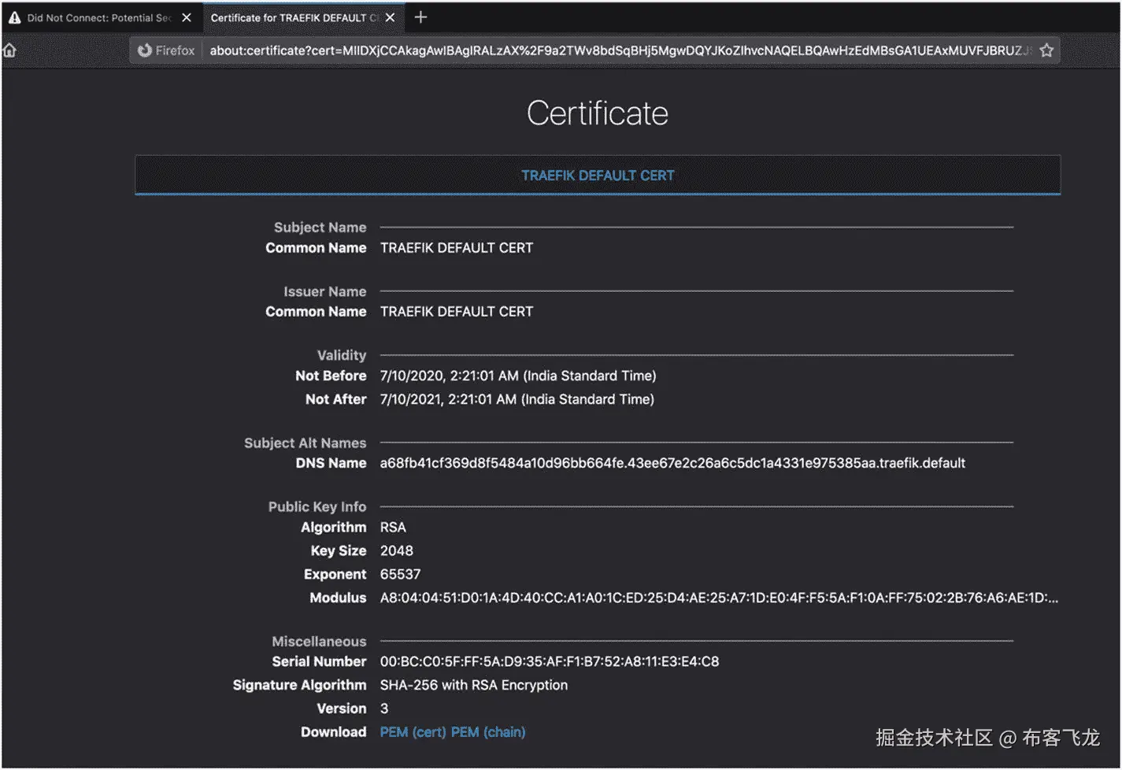The height and width of the screenshot is (770, 1122).
Task: Select the TRAEFIK DEFAULT CERT certificate tab
Action: tap(598, 176)
